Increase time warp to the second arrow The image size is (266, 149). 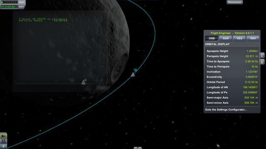[5, 2]
